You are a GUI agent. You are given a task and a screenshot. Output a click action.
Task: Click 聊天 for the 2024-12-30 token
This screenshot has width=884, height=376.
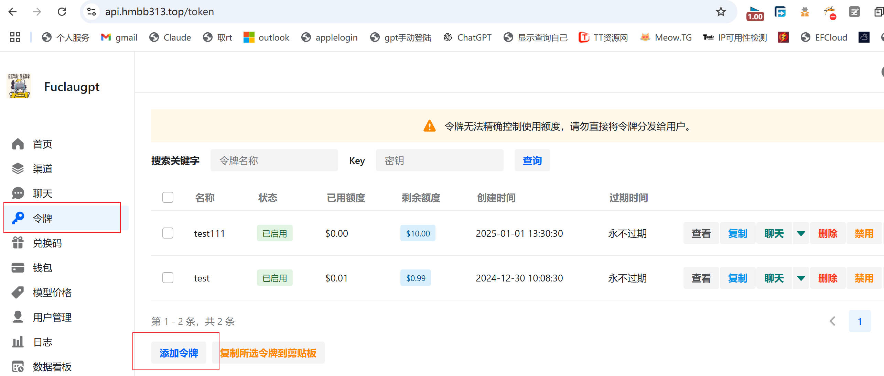[774, 278]
